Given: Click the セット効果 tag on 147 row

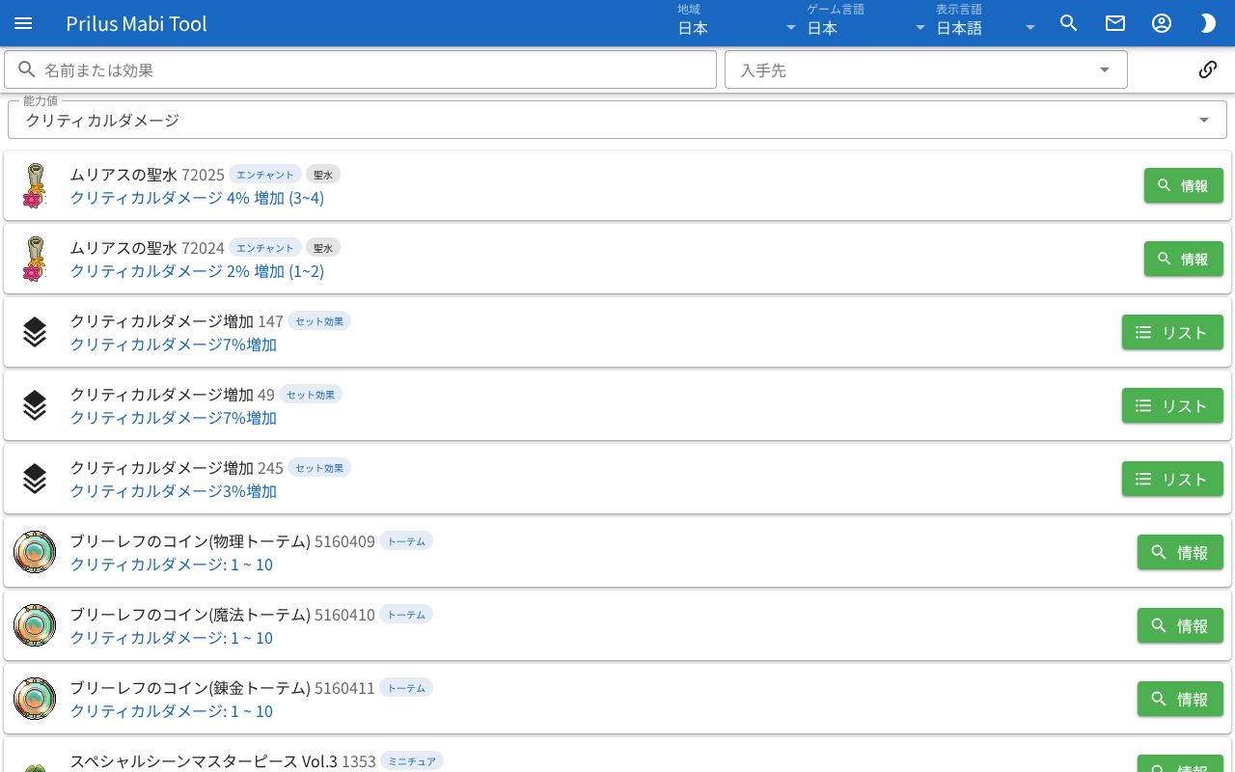Looking at the screenshot, I should coord(319,321).
